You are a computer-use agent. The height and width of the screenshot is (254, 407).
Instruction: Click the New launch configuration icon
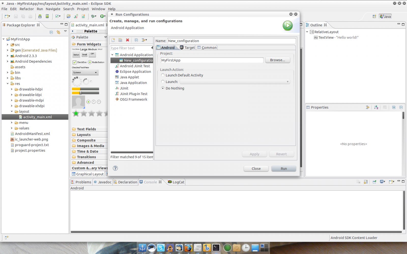(113, 40)
